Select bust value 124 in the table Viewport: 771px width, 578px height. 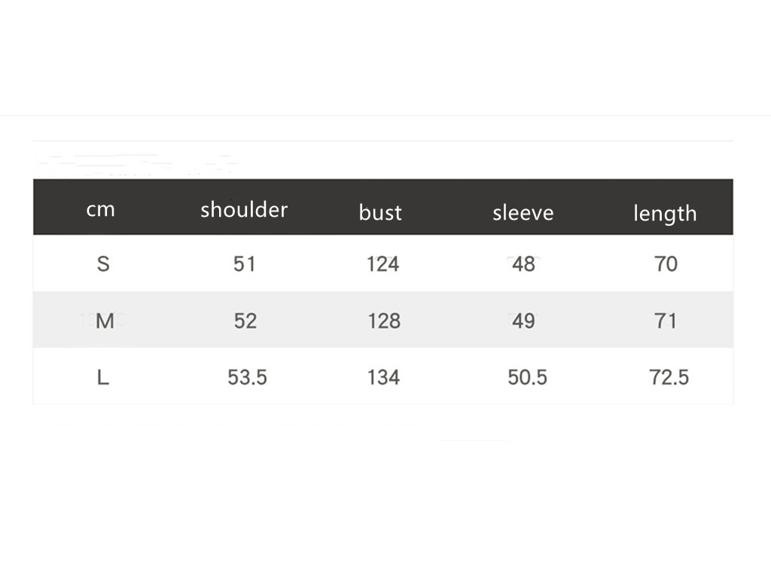point(382,264)
